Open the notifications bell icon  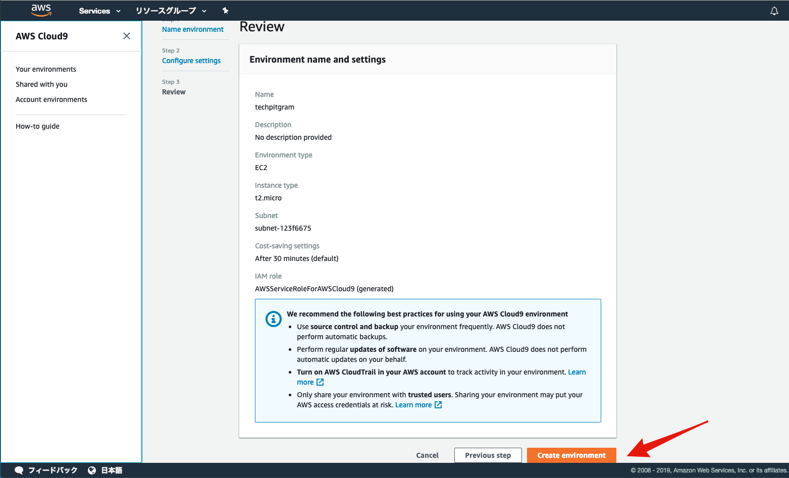point(774,11)
